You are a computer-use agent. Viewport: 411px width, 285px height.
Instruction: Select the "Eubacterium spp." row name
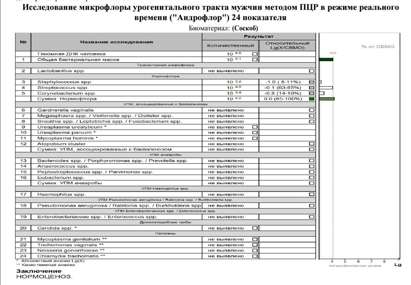click(x=61, y=178)
